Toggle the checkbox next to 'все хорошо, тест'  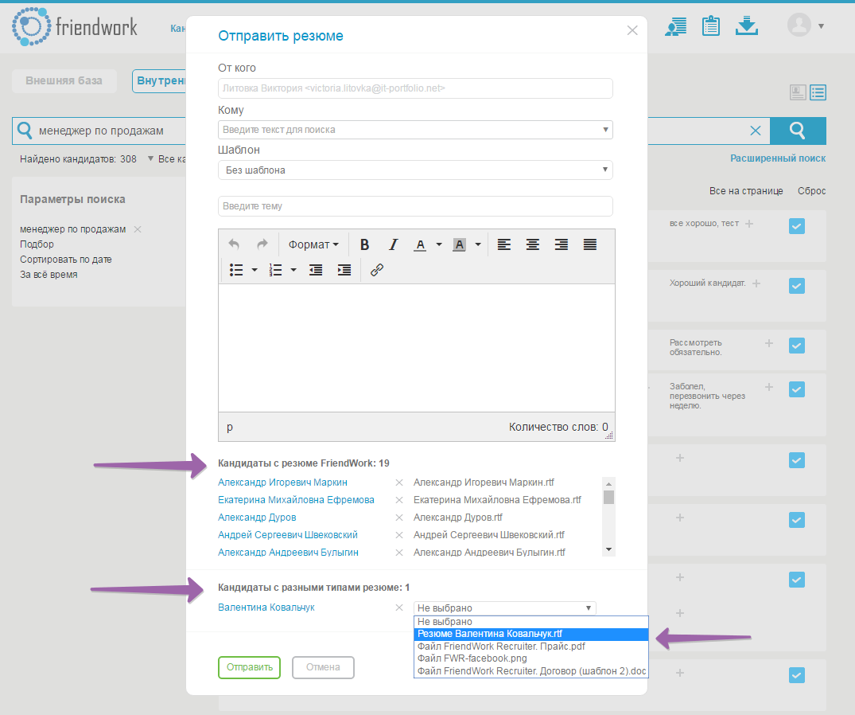click(796, 226)
